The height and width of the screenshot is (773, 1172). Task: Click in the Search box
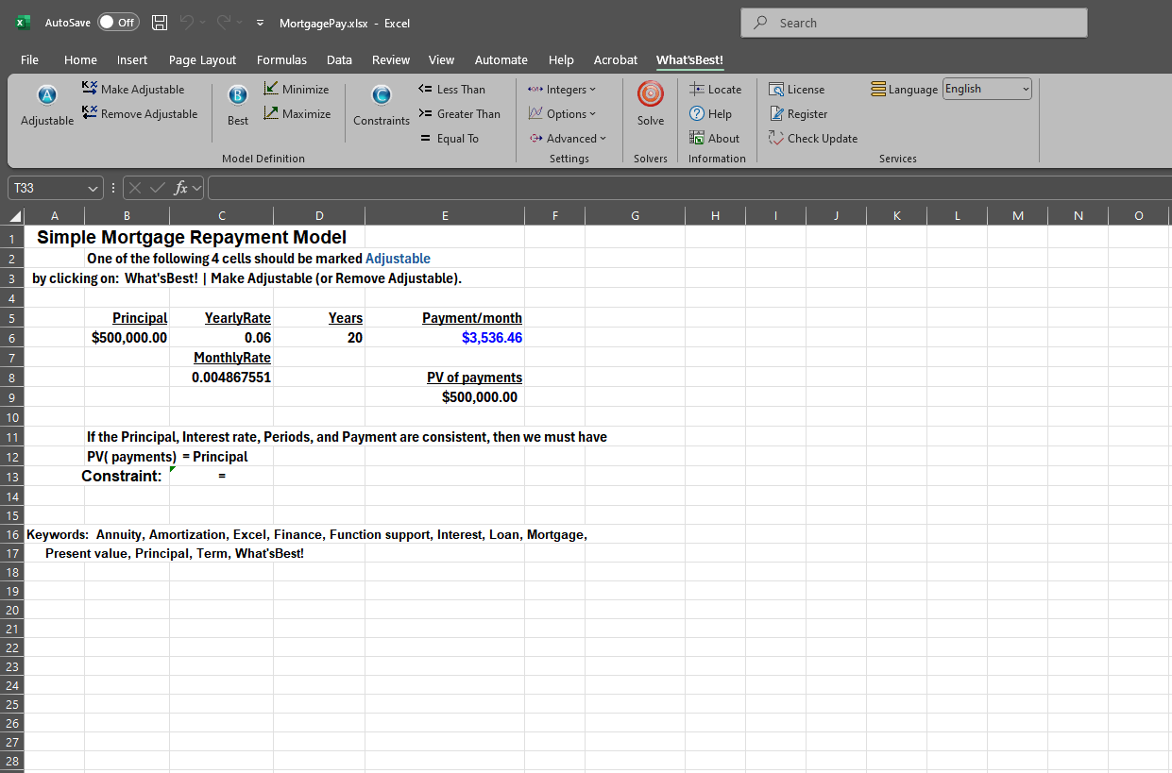tap(914, 23)
